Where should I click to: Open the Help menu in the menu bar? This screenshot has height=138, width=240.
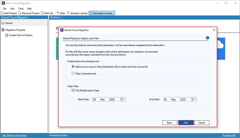(x=30, y=9)
